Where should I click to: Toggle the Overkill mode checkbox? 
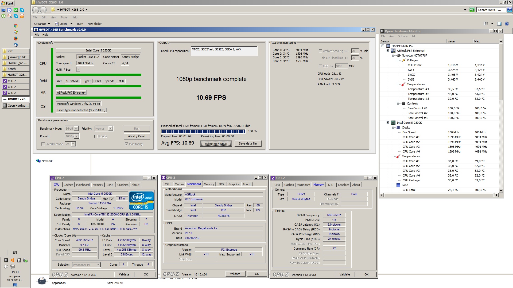point(43,144)
